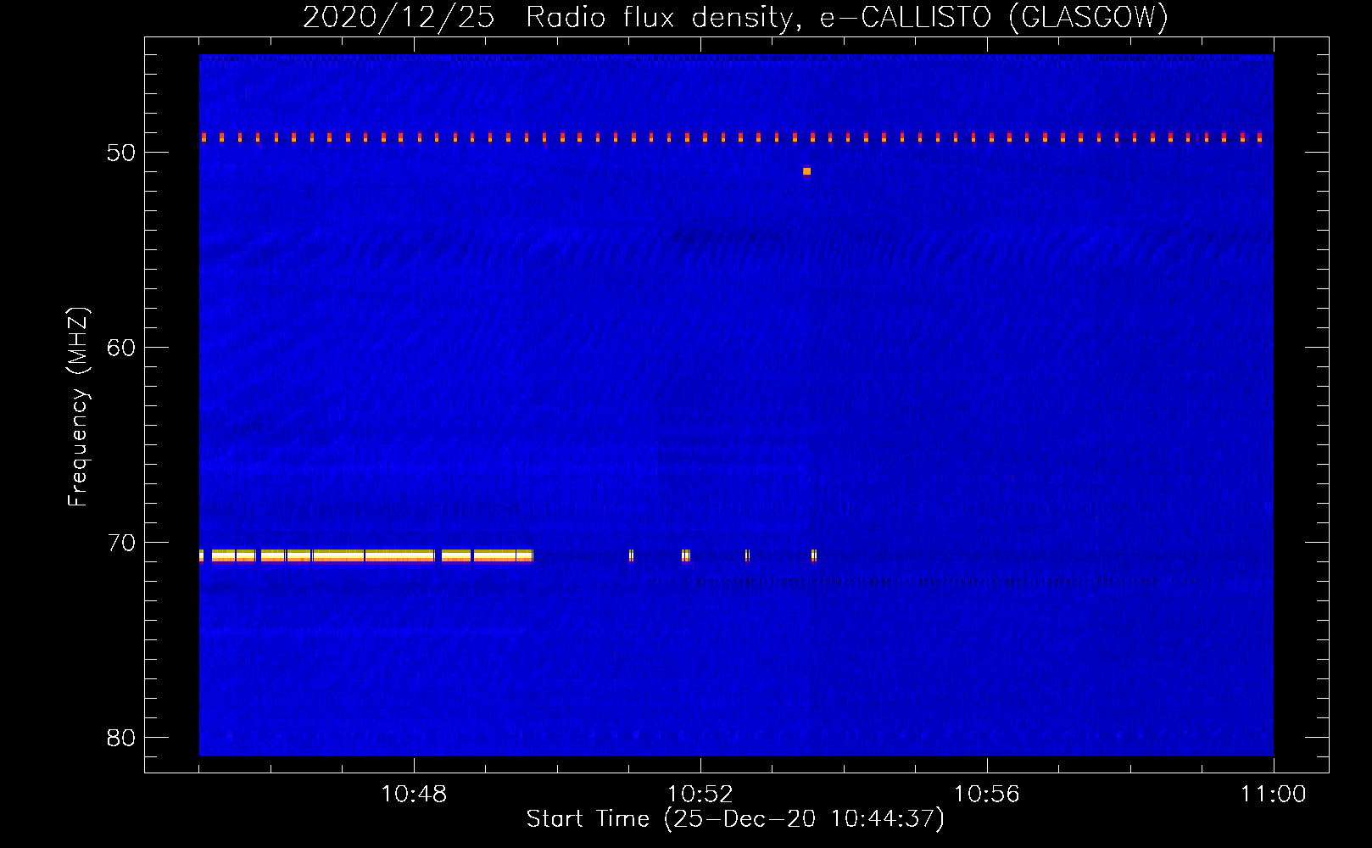Click the isolated orange spot near 51 MHz
1372x848 pixels.
[x=806, y=171]
